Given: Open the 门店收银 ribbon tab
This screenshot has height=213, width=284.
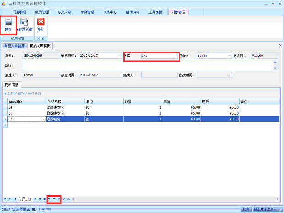Looking at the screenshot, I should pyautogui.click(x=19, y=12).
